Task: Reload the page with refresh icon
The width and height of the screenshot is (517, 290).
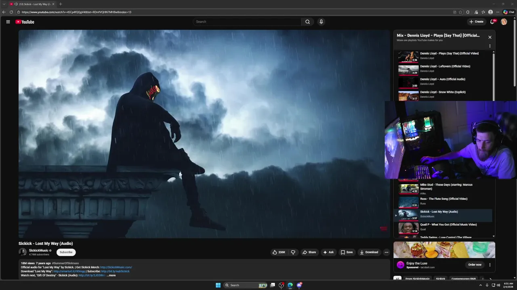Action: coord(11,12)
